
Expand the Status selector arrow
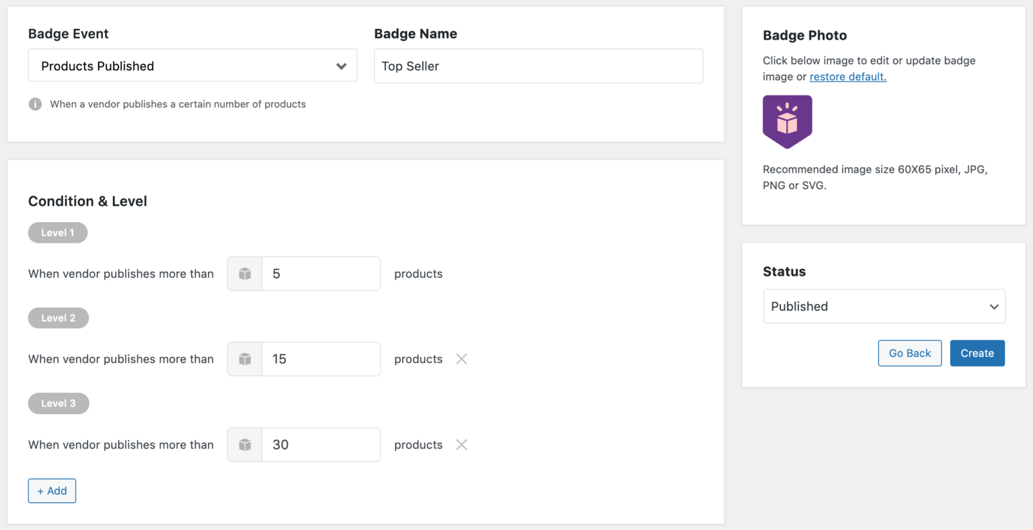(994, 306)
